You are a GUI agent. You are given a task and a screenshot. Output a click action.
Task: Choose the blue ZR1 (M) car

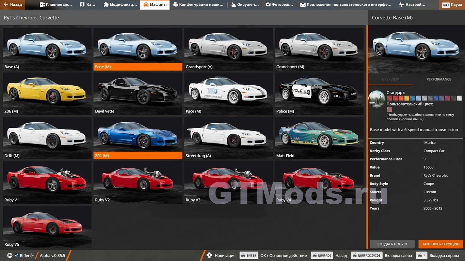[x=138, y=138]
